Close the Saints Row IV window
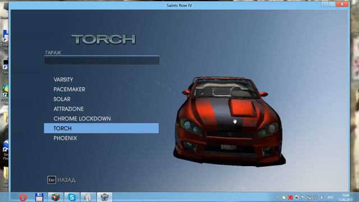 tap(342, 4)
